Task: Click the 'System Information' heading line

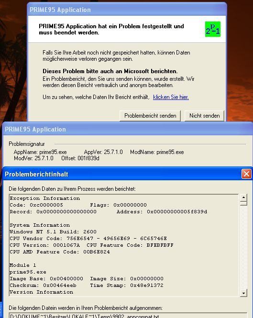Action: point(40,225)
